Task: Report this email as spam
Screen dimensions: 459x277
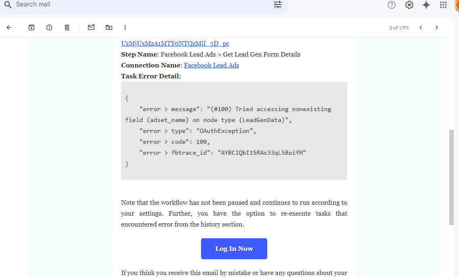Action: (49, 27)
